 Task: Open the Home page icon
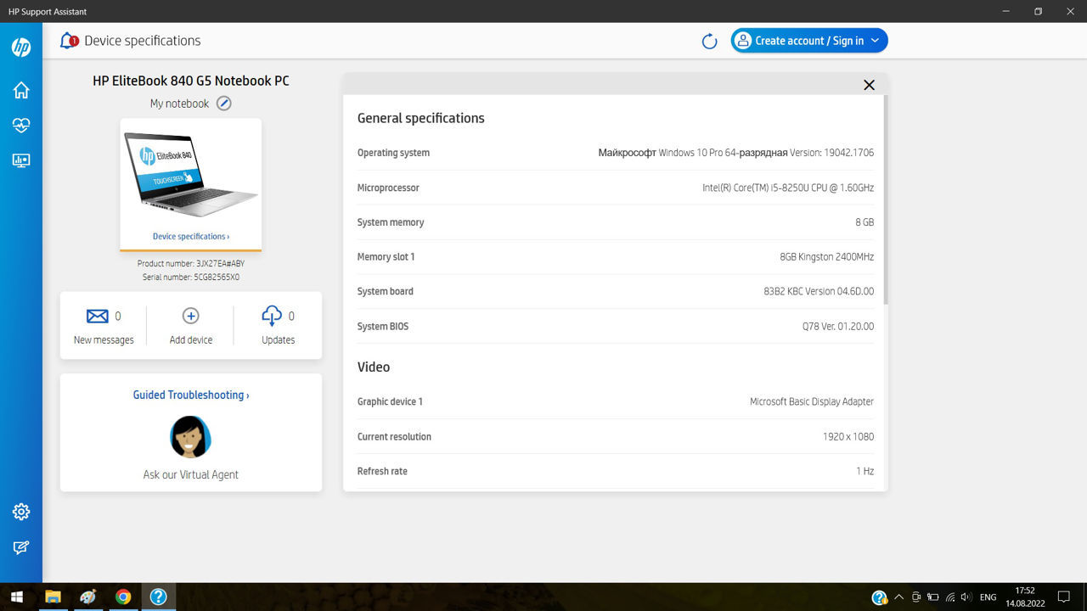pyautogui.click(x=21, y=90)
